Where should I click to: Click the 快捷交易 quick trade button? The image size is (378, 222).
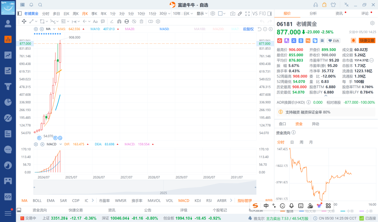click(367, 41)
